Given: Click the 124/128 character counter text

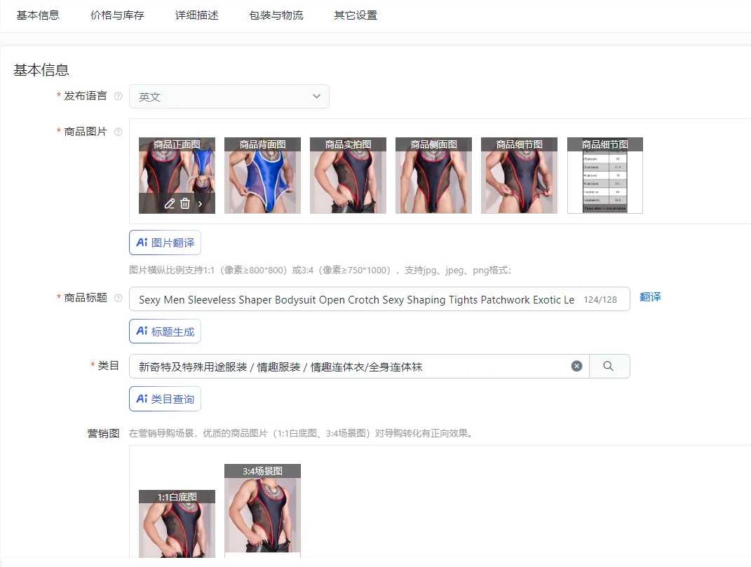Looking at the screenshot, I should (600, 300).
